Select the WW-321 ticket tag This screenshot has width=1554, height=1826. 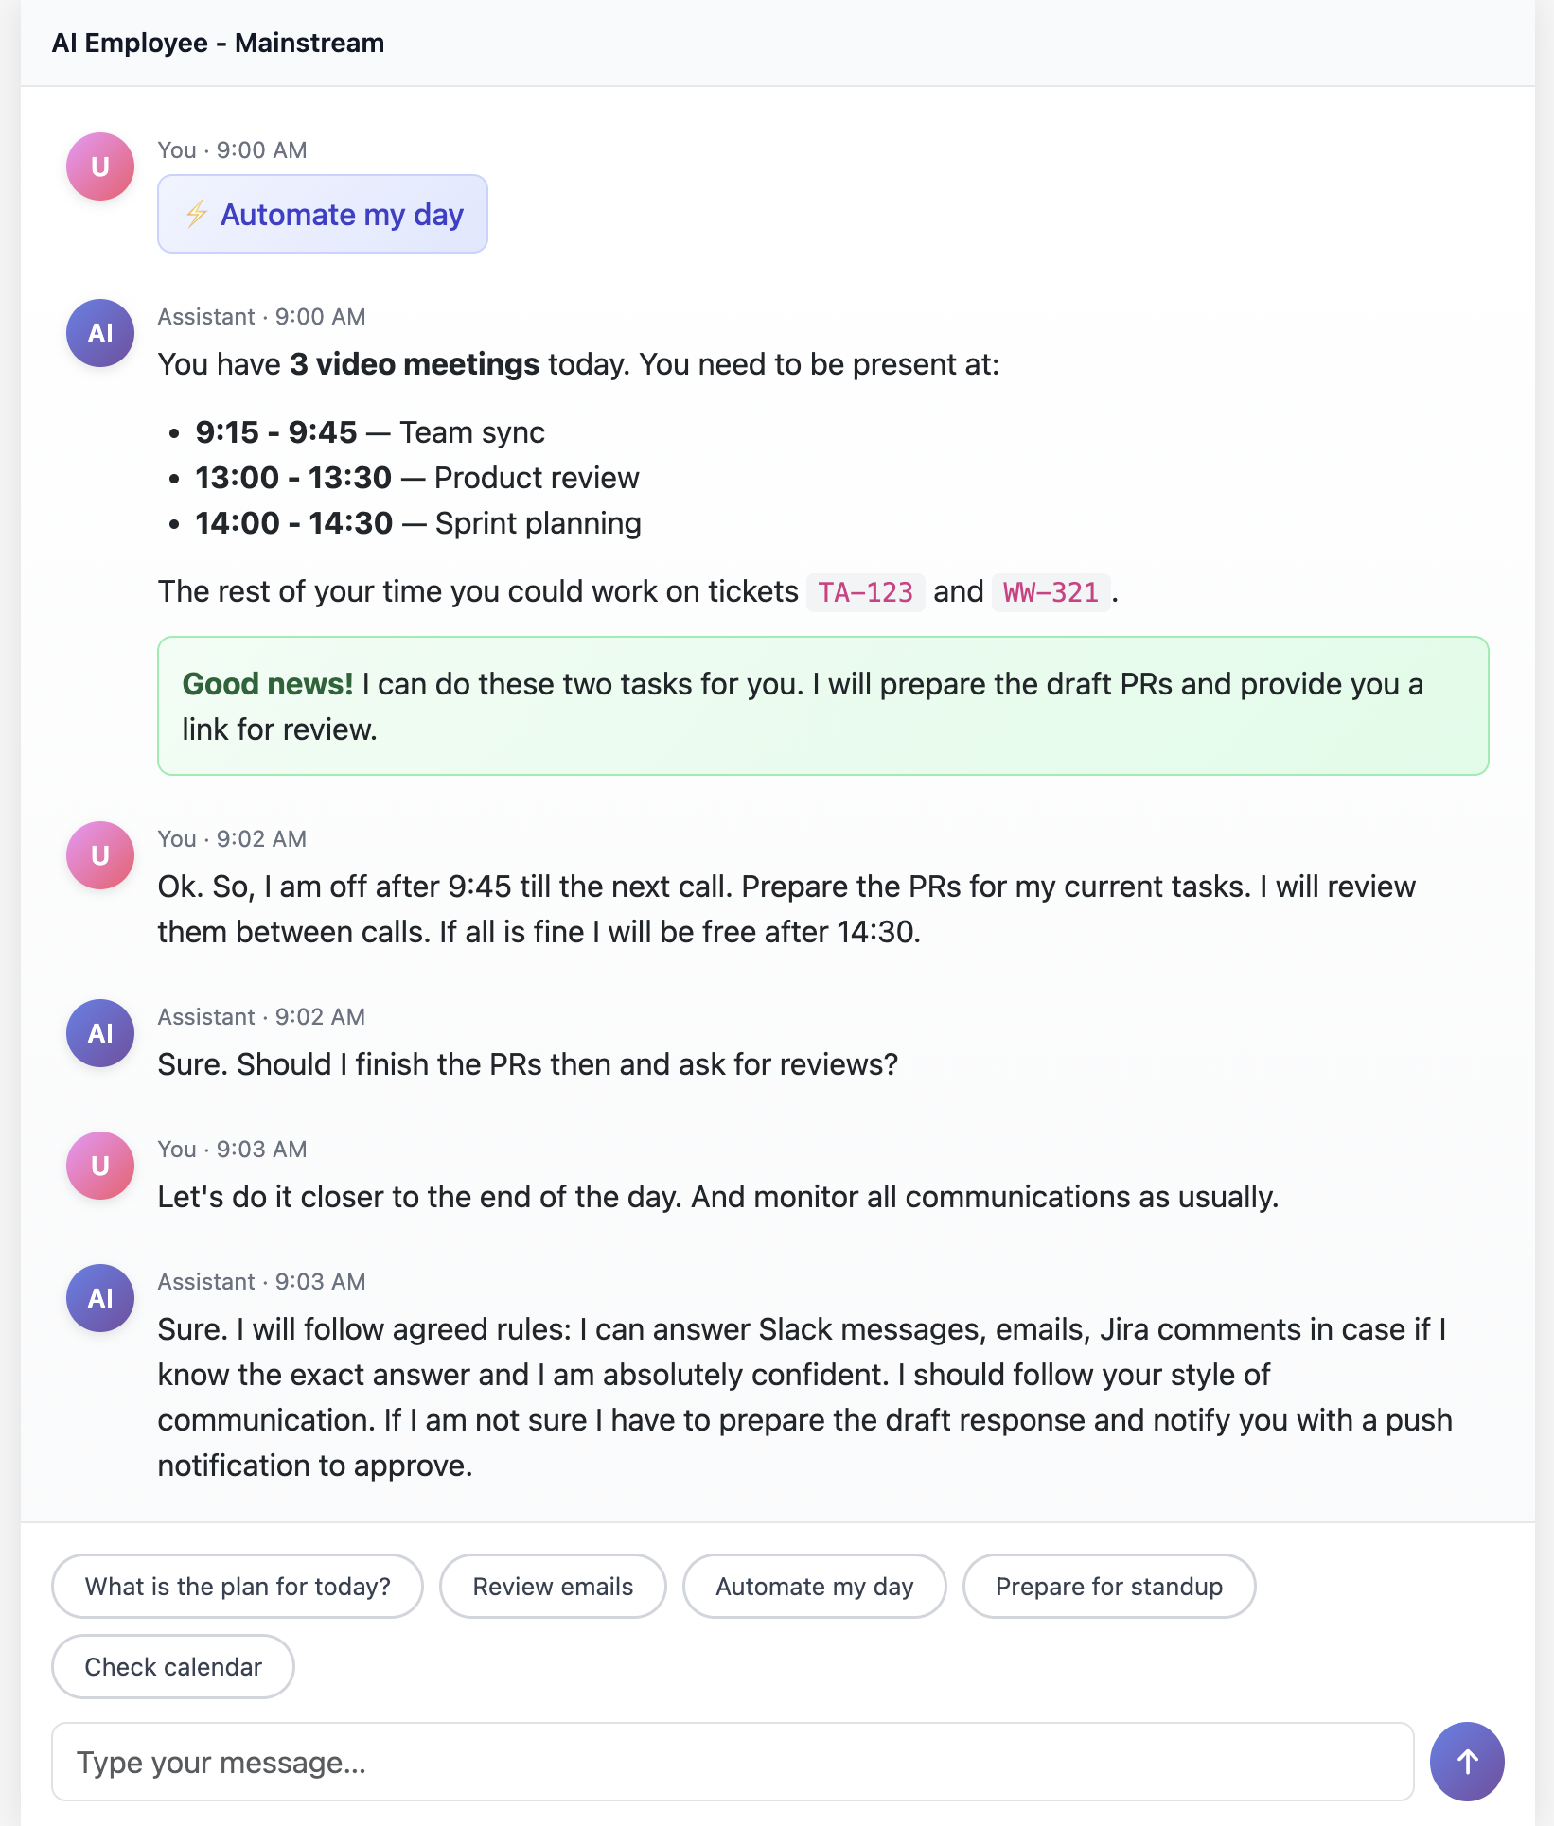(1051, 591)
